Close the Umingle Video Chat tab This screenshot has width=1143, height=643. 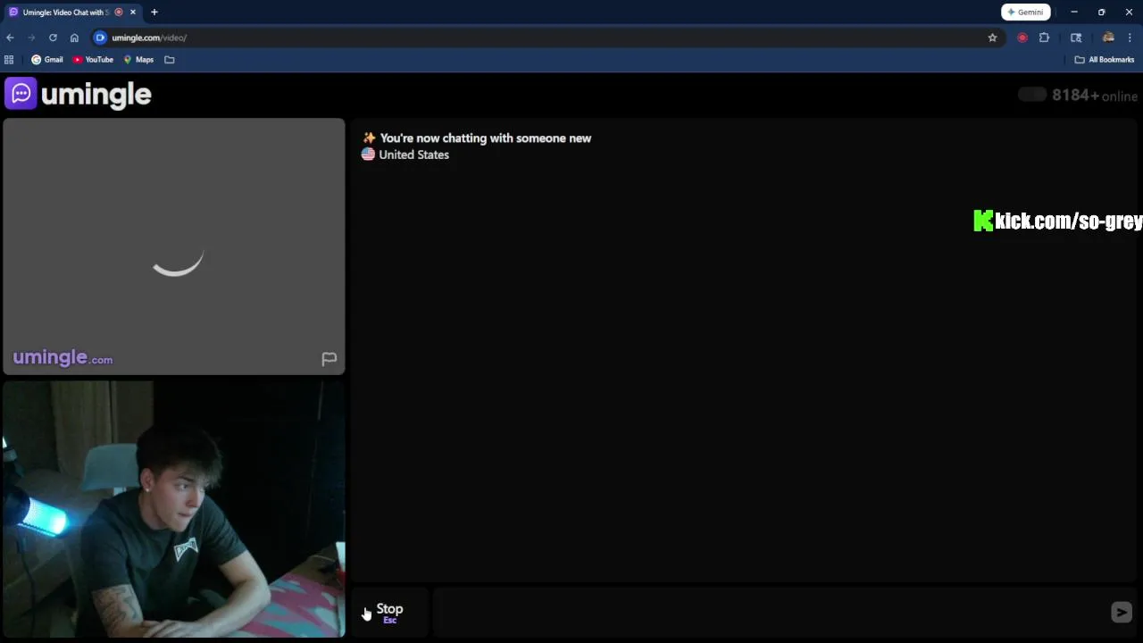pos(133,12)
